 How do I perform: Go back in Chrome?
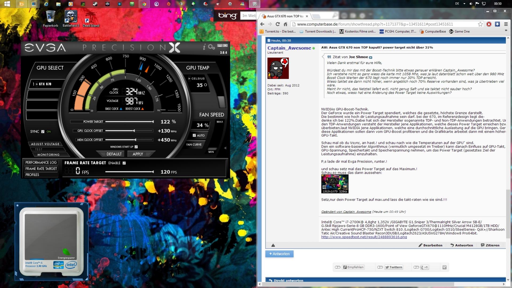[x=262, y=24]
